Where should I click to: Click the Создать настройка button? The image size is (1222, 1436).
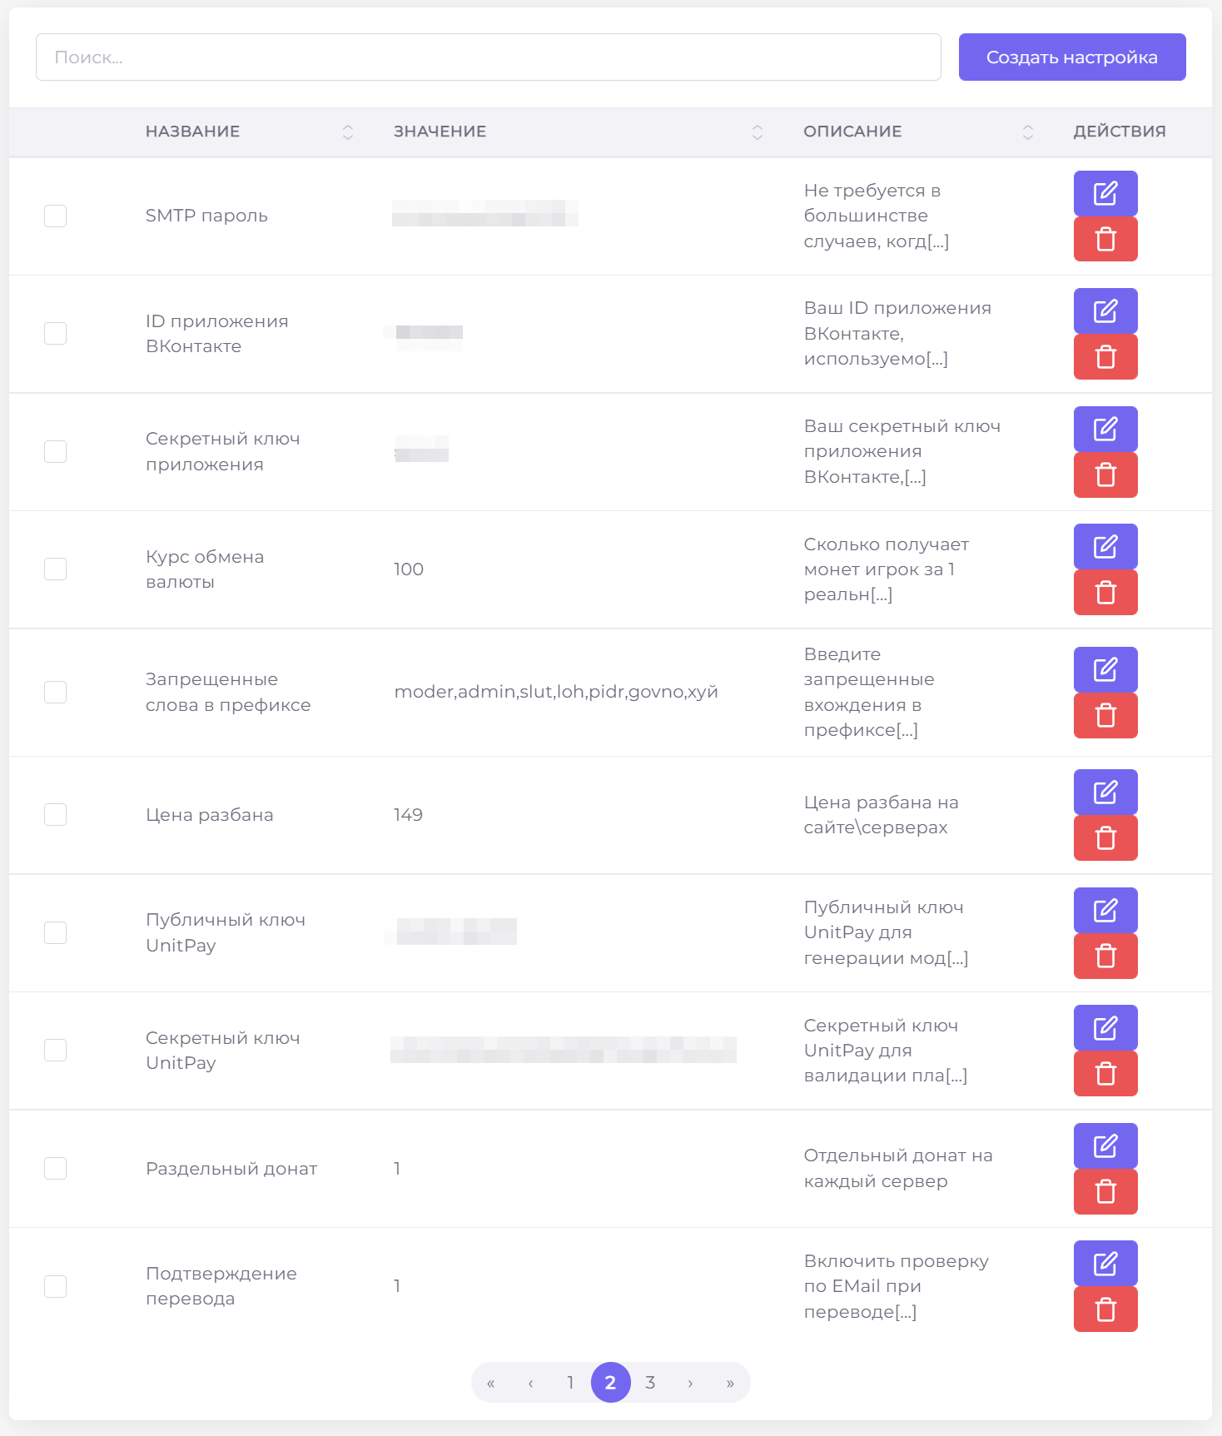[x=1072, y=57]
